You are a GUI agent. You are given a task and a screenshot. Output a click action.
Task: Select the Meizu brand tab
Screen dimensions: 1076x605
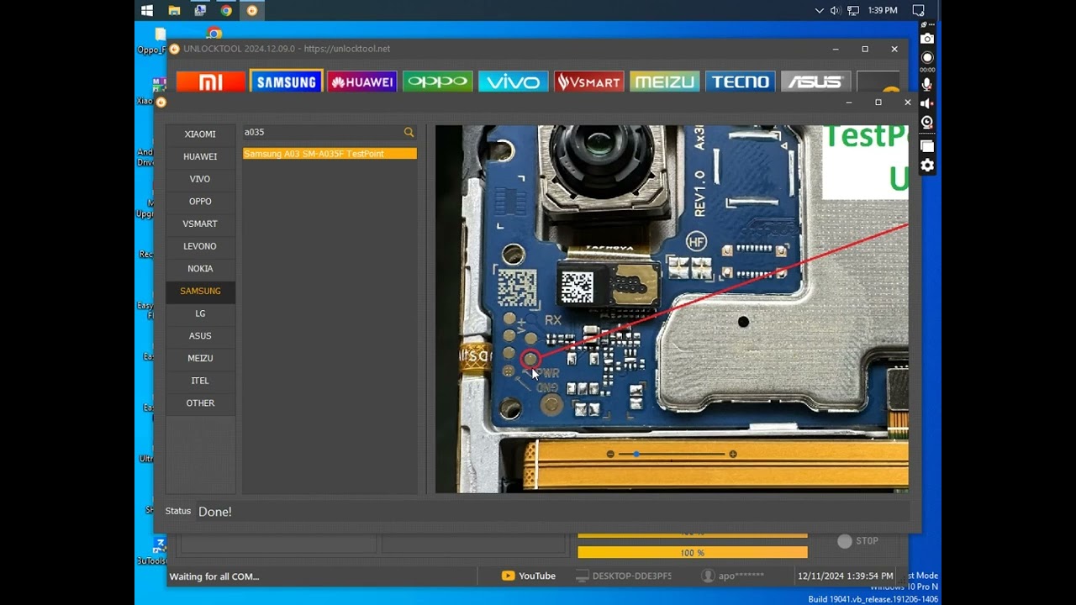point(665,82)
